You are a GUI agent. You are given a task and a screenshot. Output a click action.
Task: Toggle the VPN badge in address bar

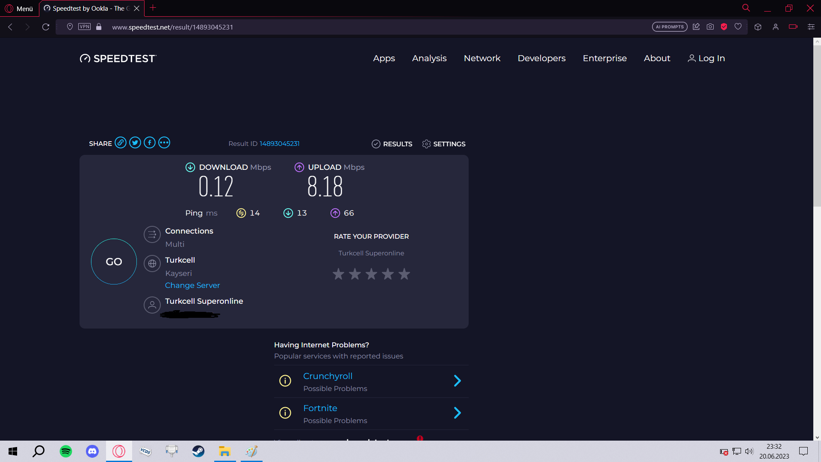[84, 27]
